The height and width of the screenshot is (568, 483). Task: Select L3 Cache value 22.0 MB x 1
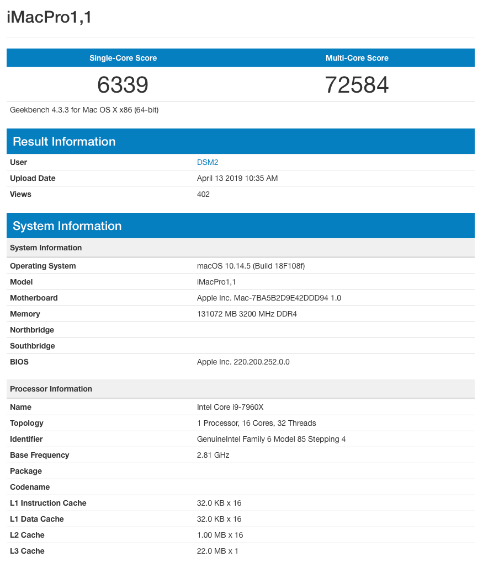[217, 551]
